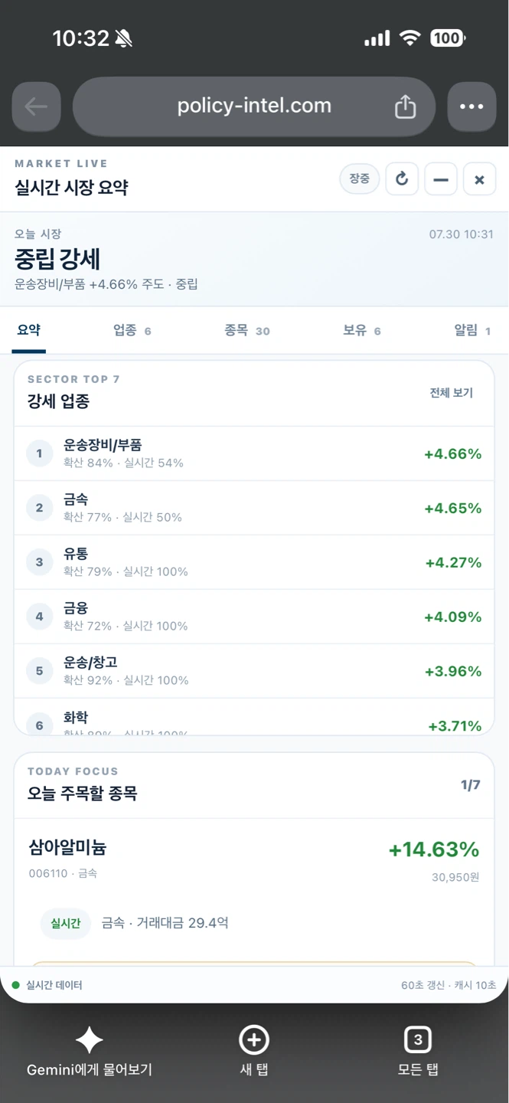Viewport: 509px width, 1103px height.
Task: Expand the 금융 sector row
Action: [254, 617]
